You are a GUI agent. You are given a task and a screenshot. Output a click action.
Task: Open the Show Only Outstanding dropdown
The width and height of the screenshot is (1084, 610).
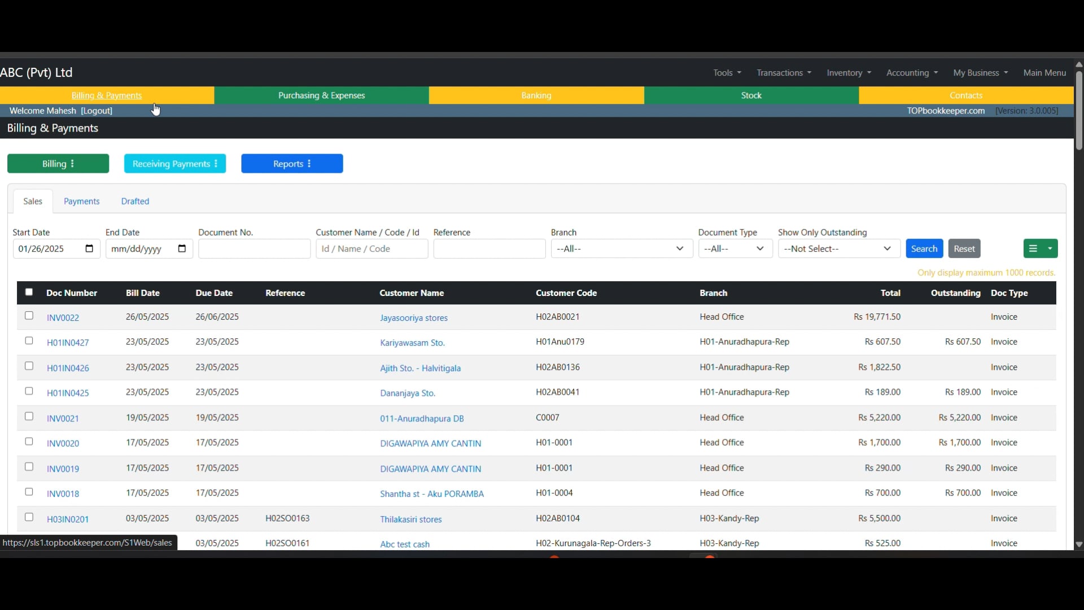pos(839,249)
